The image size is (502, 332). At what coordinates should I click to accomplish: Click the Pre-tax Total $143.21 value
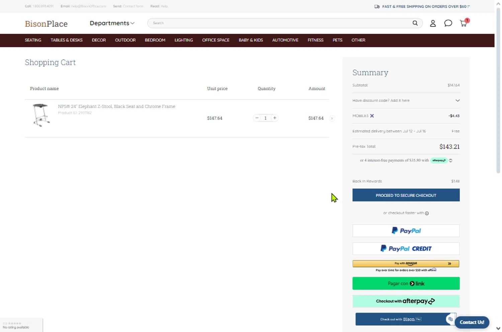(449, 147)
